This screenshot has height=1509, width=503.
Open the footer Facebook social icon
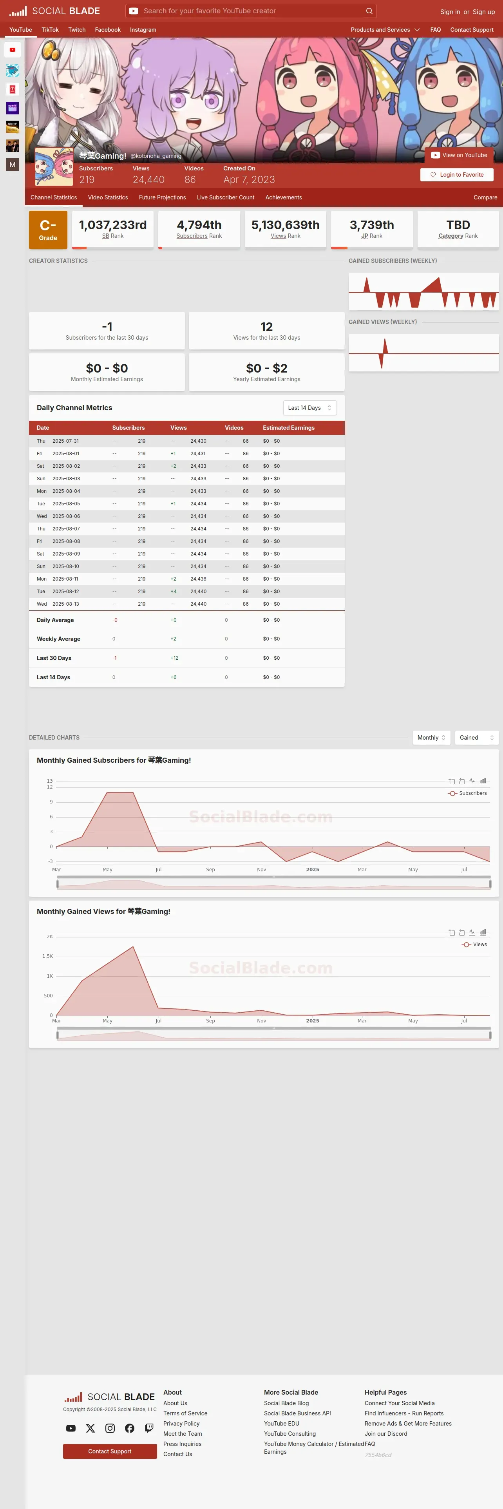pyautogui.click(x=129, y=1428)
